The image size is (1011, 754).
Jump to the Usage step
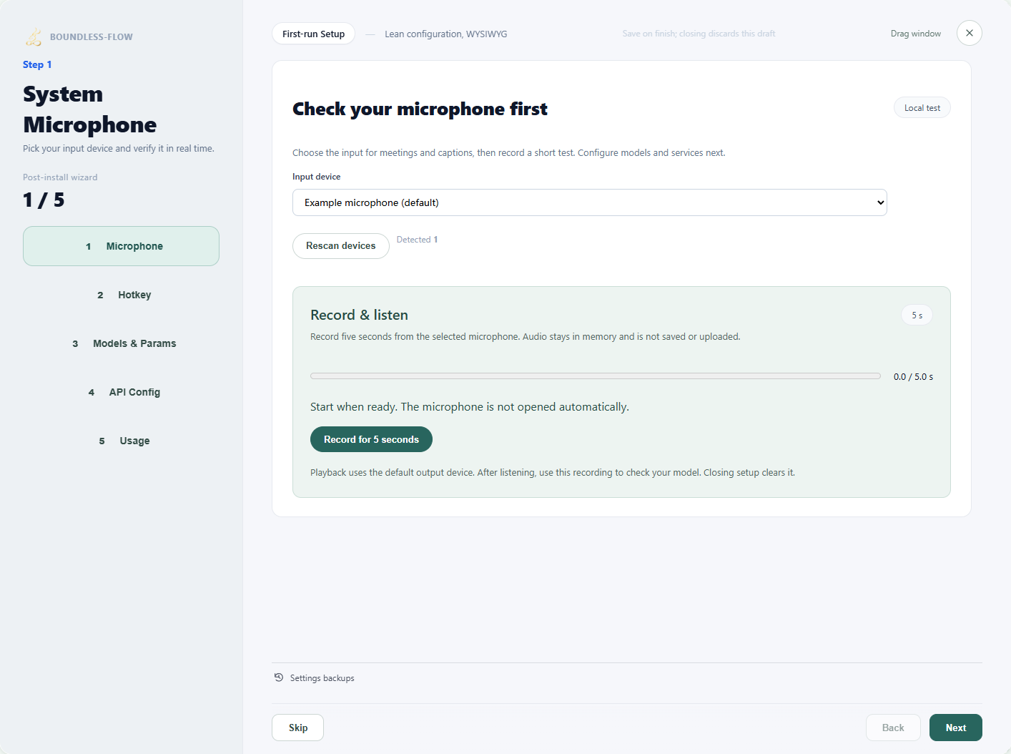(121, 441)
